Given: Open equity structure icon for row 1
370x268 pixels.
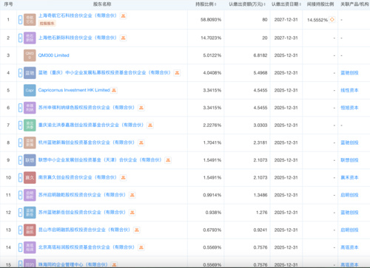Looking at the screenshot, I should click(x=124, y=16).
